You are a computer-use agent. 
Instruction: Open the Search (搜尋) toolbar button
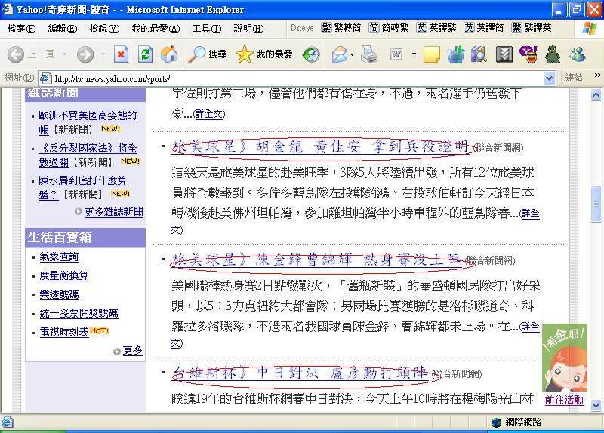pos(208,54)
